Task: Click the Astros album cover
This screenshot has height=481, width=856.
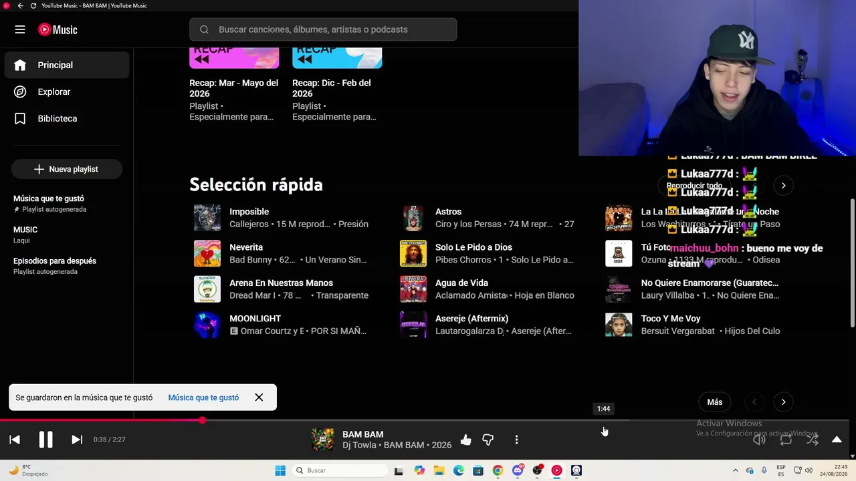Action: [x=413, y=218]
